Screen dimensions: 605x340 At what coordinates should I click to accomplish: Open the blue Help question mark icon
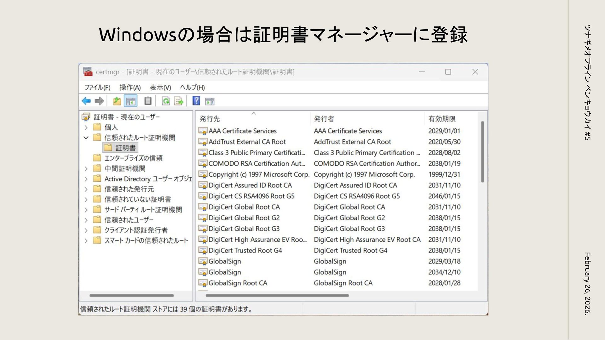pyautogui.click(x=196, y=101)
